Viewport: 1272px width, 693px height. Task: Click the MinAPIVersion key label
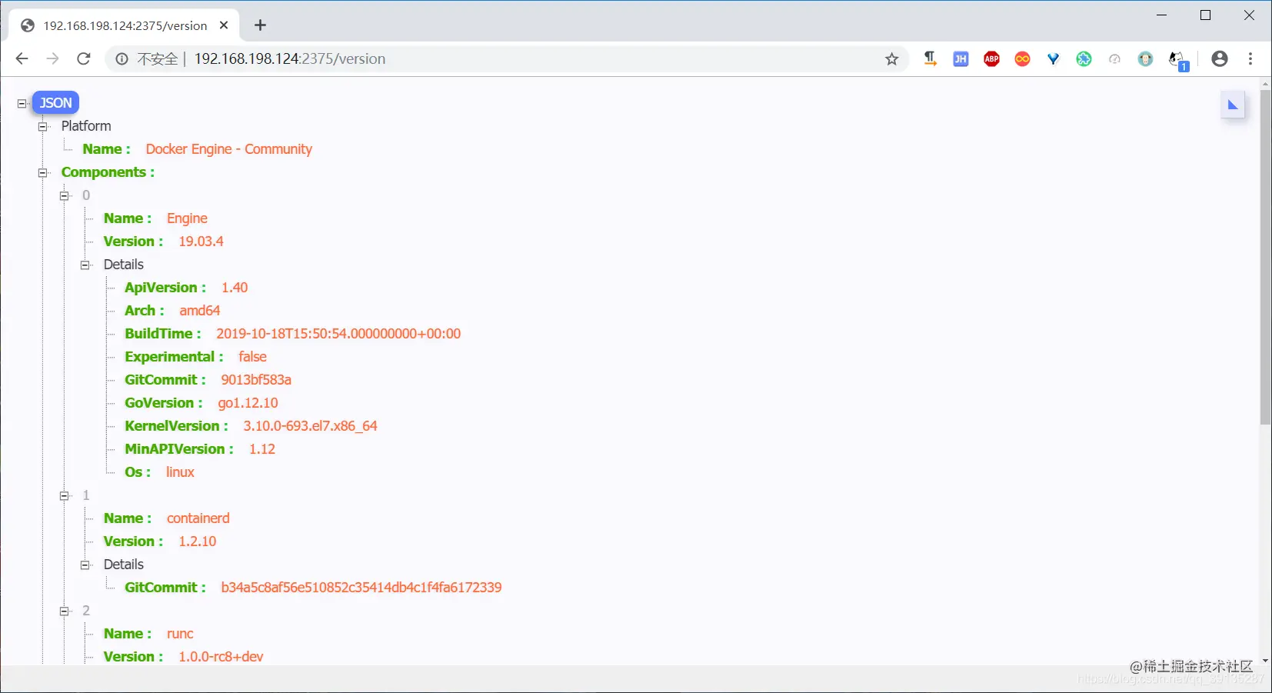click(x=179, y=449)
